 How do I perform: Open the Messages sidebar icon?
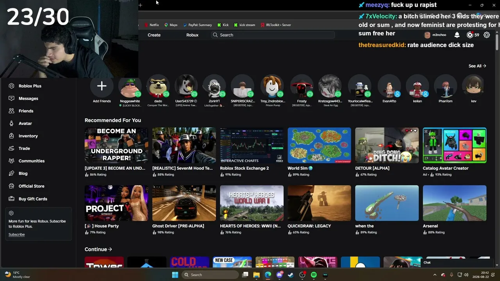(x=11, y=98)
